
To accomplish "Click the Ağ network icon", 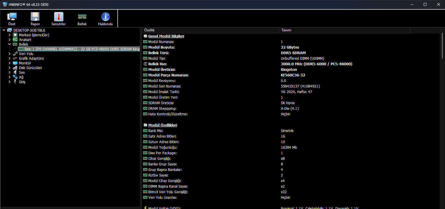I will click(x=15, y=77).
